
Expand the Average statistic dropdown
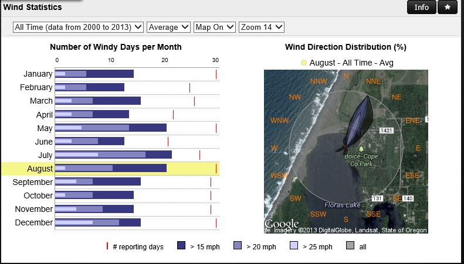coord(168,27)
